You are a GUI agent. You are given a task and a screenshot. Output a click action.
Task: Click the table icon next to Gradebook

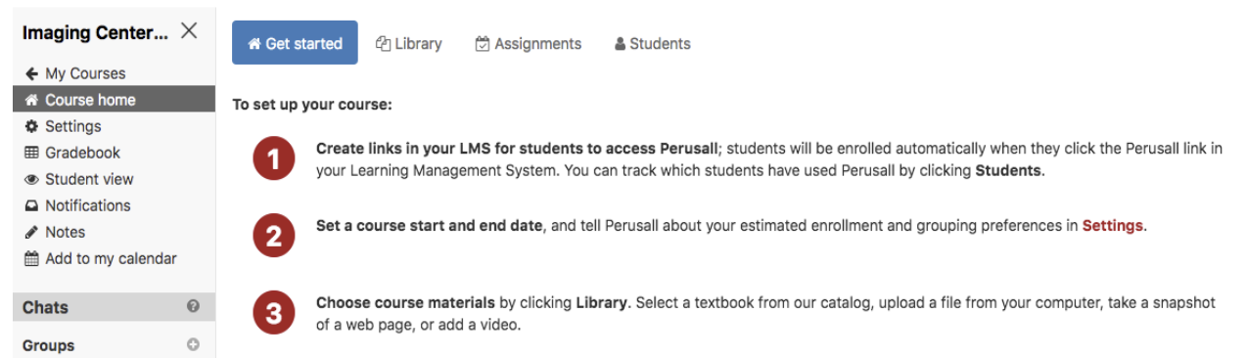(x=31, y=153)
